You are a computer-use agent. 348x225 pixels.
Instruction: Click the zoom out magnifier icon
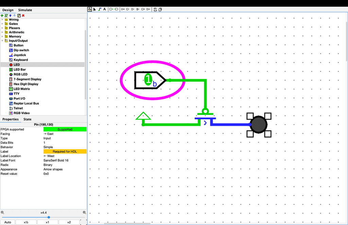click(2, 212)
